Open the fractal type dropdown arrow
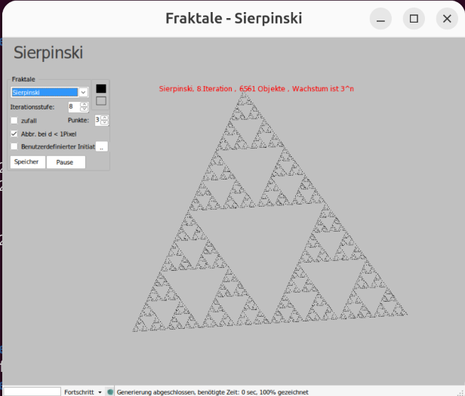Screen dimensions: 465x396 84,92
